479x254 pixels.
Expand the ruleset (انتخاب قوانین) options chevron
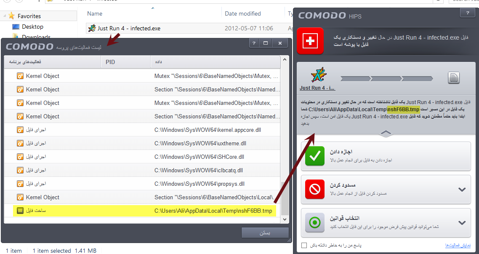462,223
